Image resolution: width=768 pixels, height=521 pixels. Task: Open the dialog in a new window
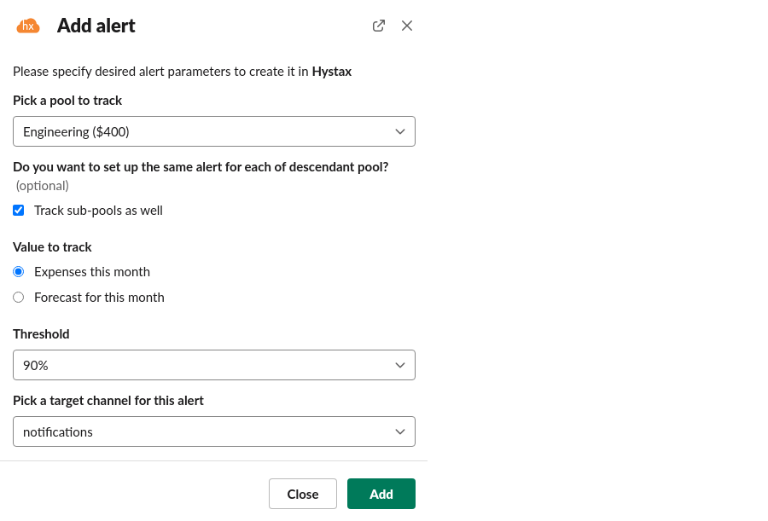coord(379,26)
